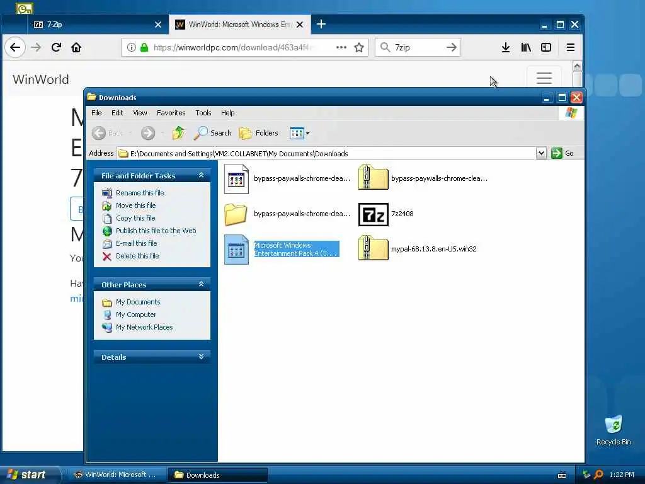Click the WinWorld site navigation hamburger
645x484 pixels.
coord(544,78)
